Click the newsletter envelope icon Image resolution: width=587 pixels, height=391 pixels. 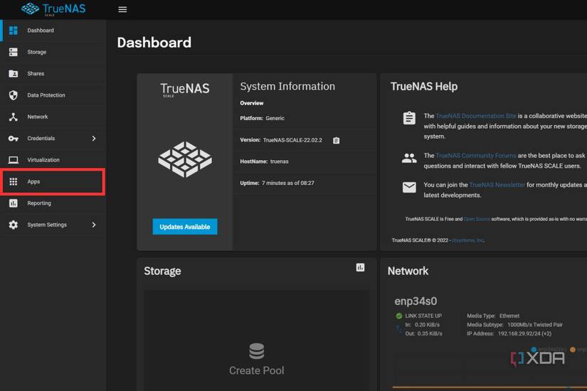click(x=409, y=187)
